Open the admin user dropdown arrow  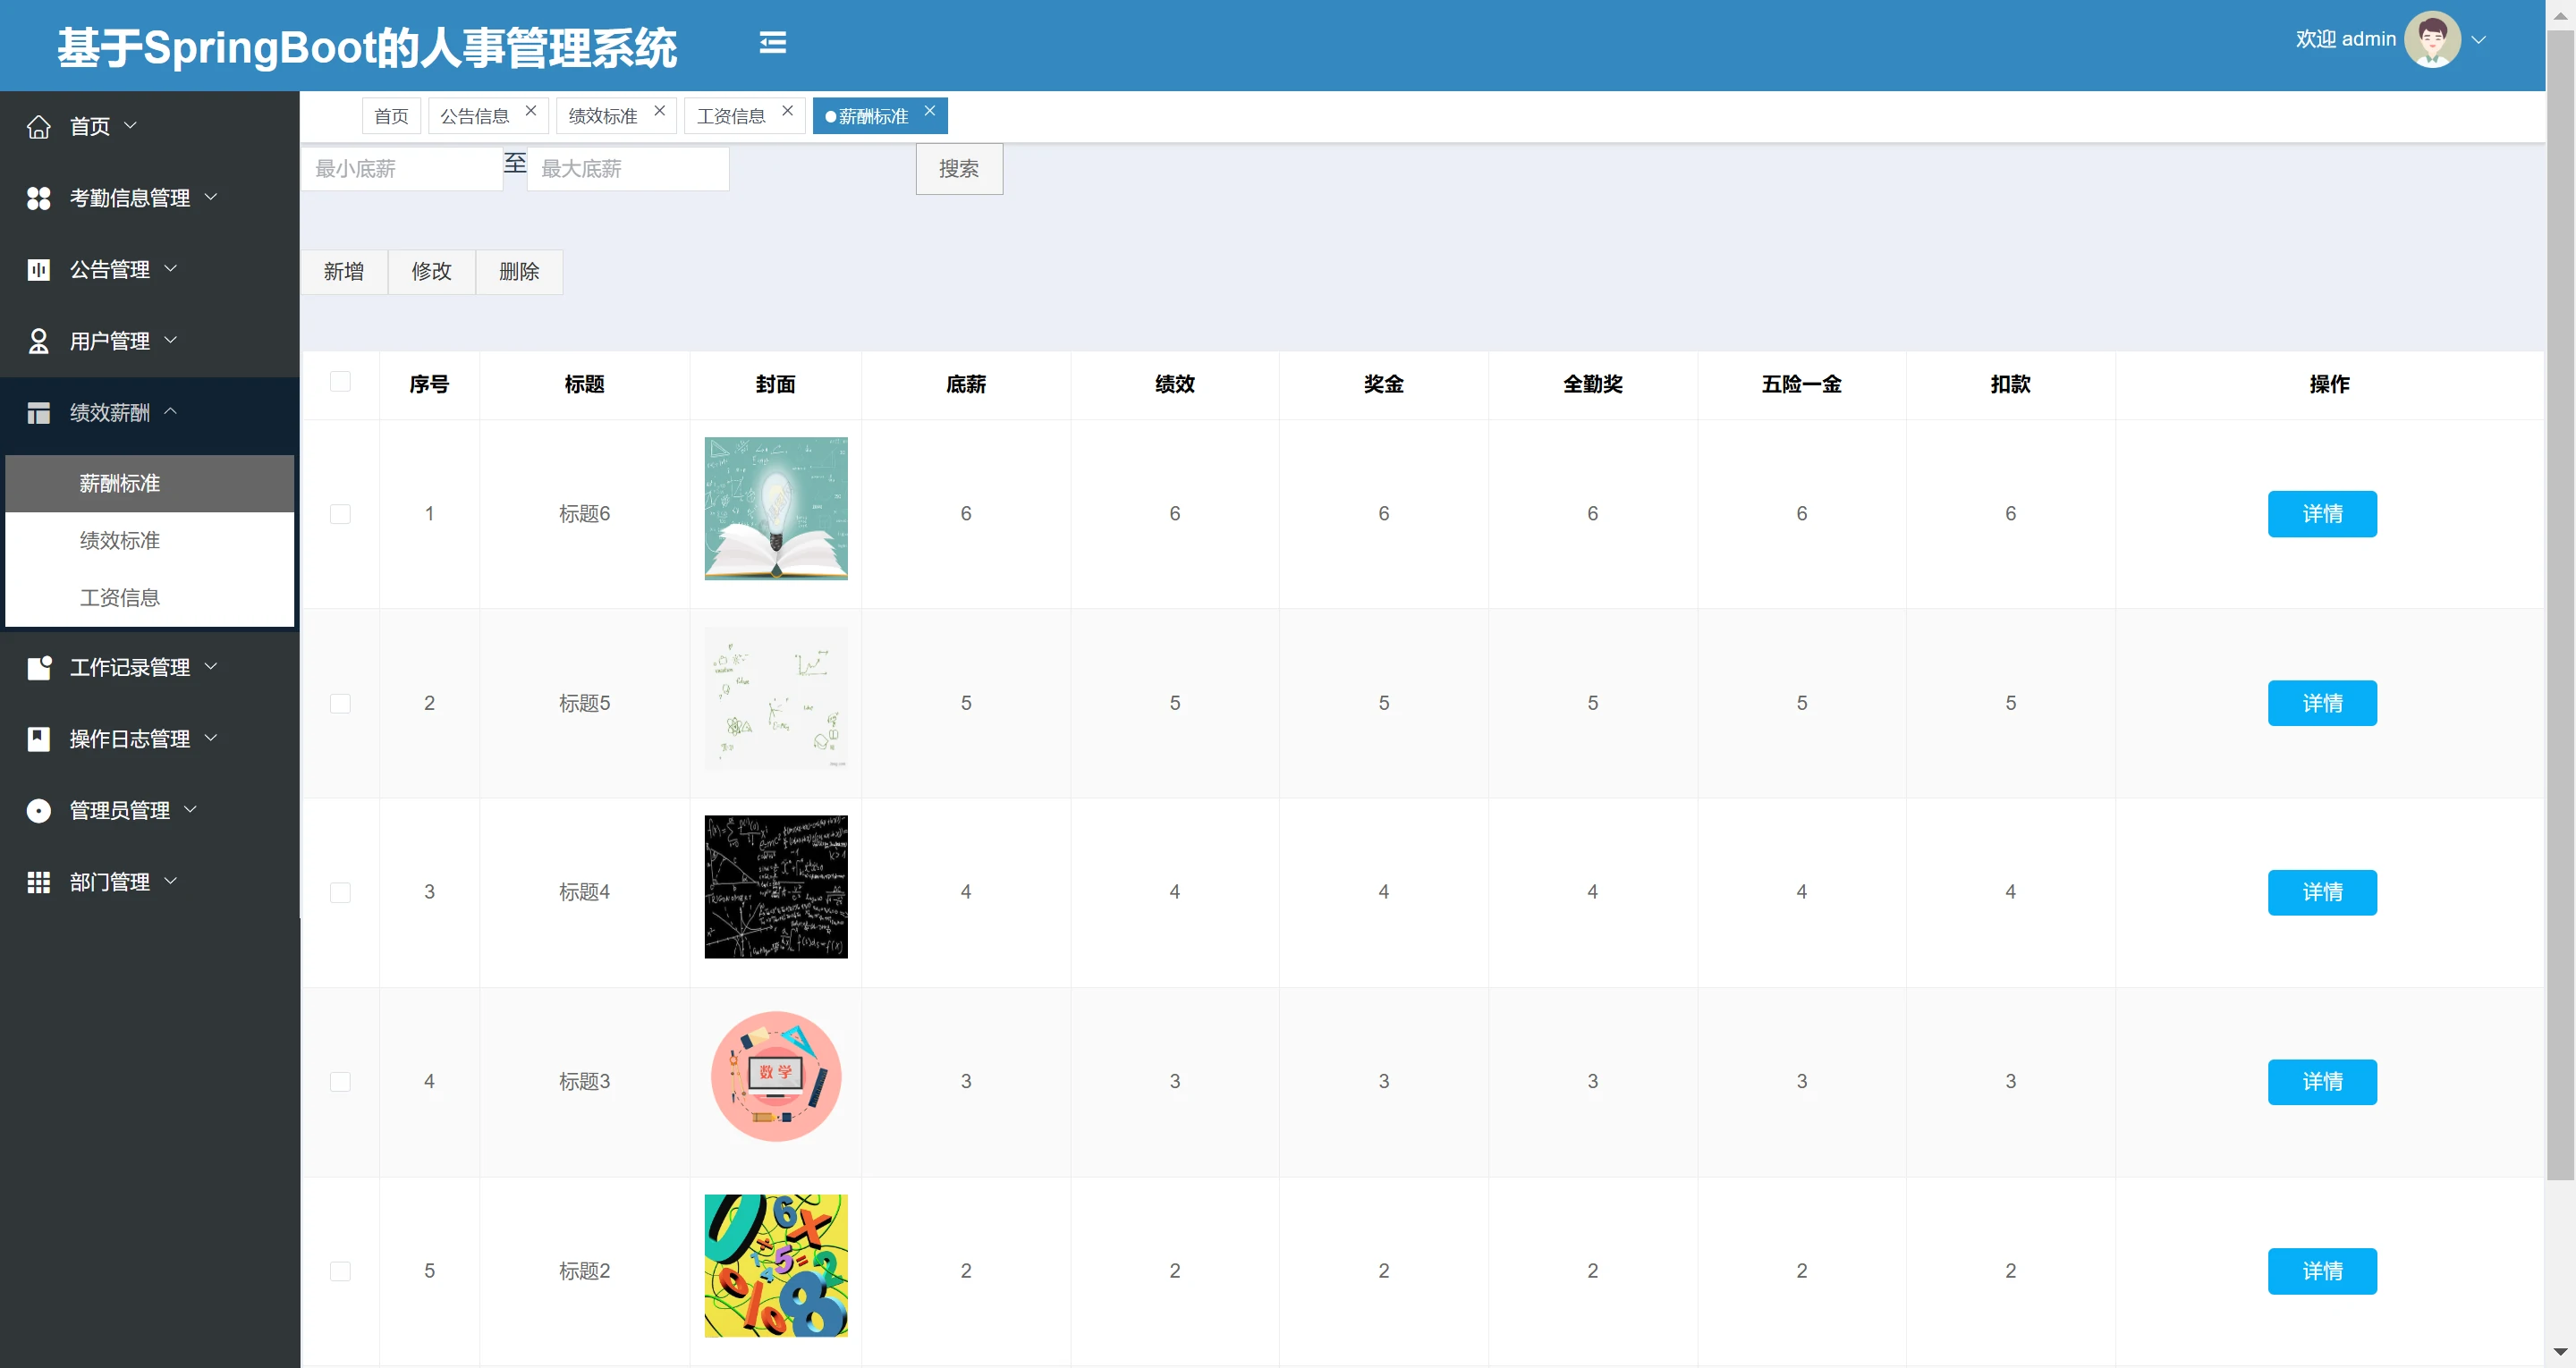click(2478, 40)
